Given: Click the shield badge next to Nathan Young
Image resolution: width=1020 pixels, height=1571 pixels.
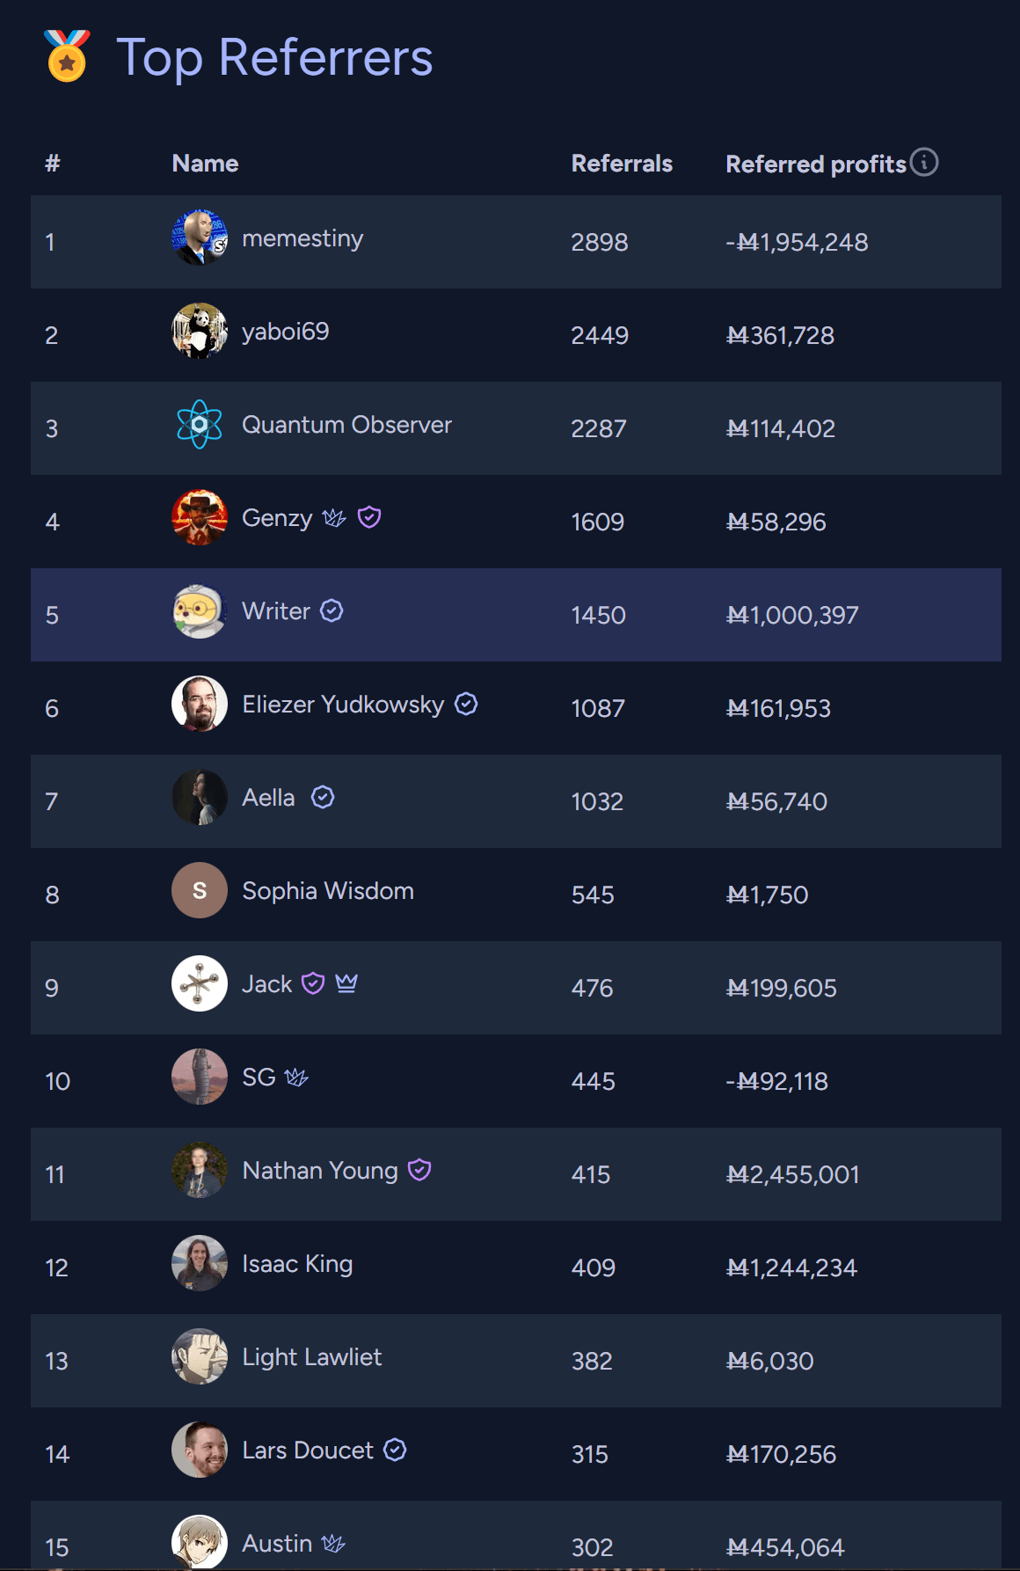Looking at the screenshot, I should 419,1170.
